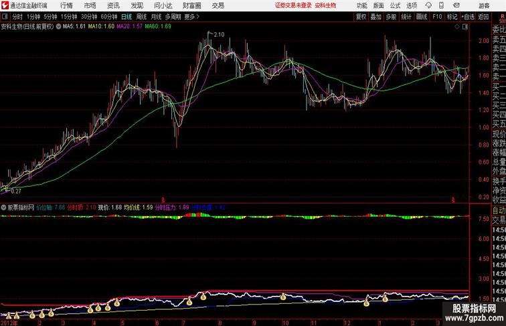The width and height of the screenshot is (506, 326).
Task: Open the 资讯 menu
Action: 113,5
